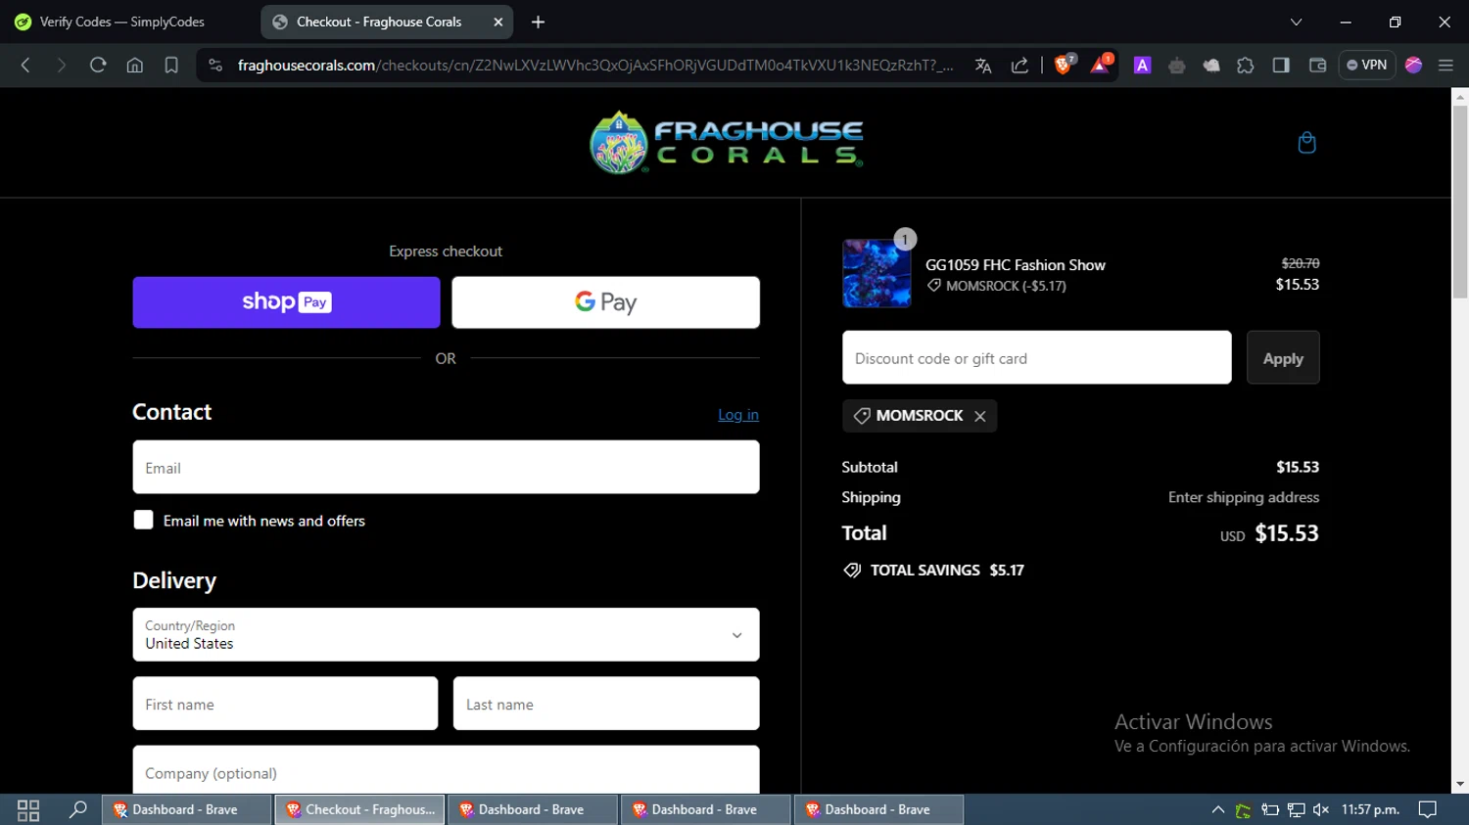The width and height of the screenshot is (1469, 825).
Task: Go back to previous page
Action: pos(26,66)
